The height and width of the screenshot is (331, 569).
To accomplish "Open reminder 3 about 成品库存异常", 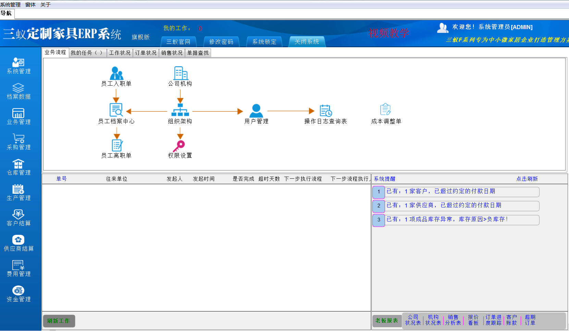I will (456, 220).
